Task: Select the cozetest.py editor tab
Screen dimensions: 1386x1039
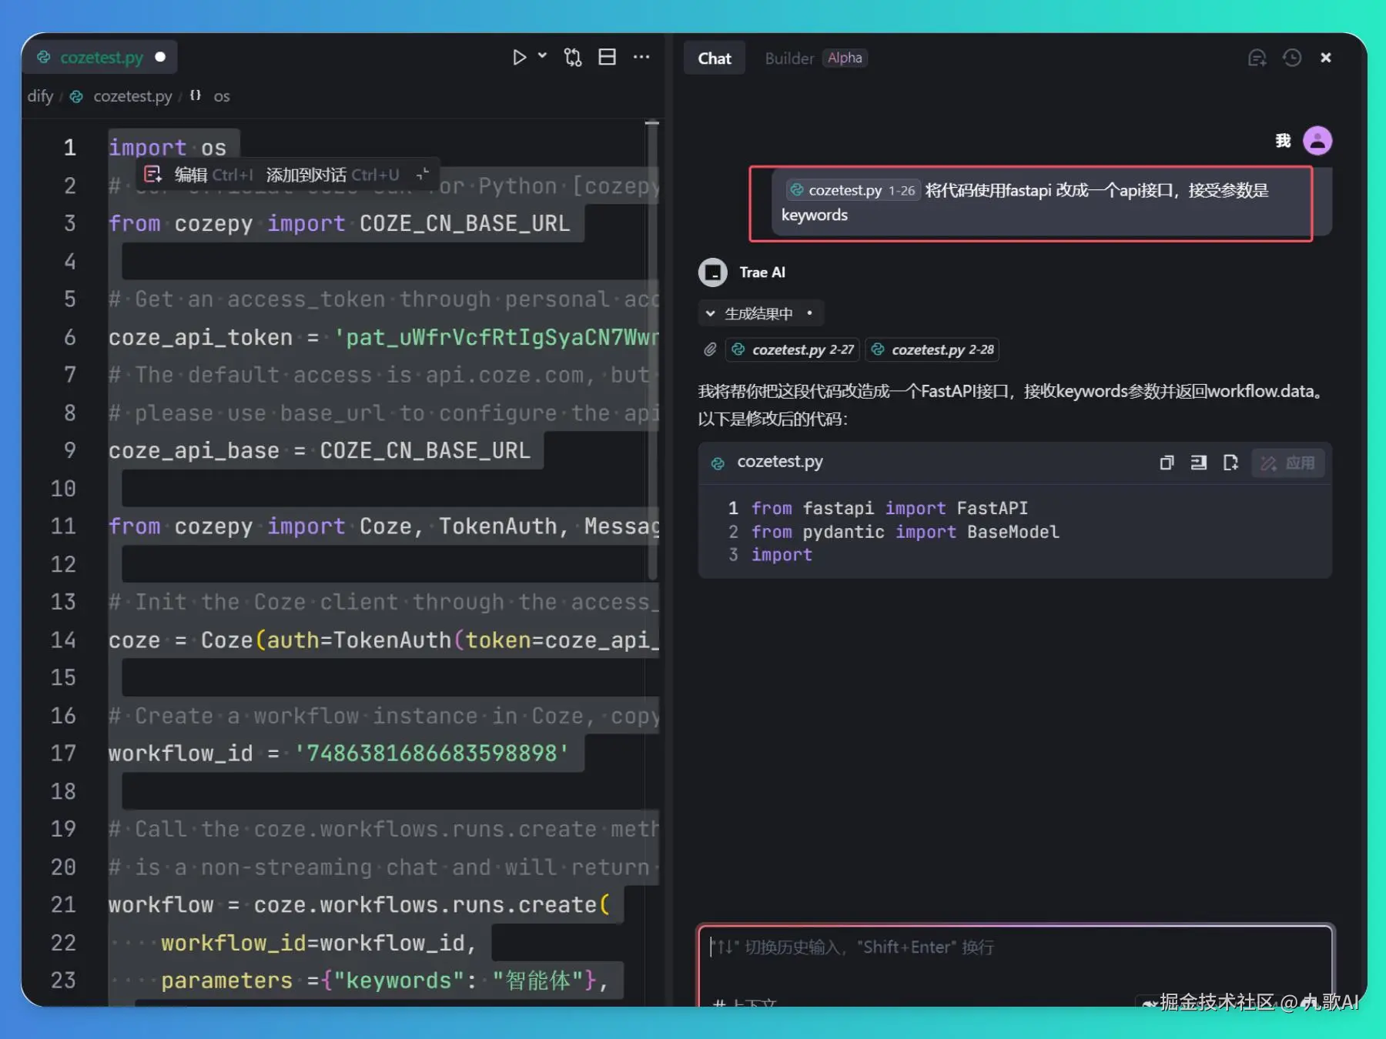Action: coord(101,58)
